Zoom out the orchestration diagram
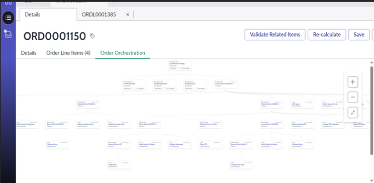374x183 pixels. click(x=353, y=98)
